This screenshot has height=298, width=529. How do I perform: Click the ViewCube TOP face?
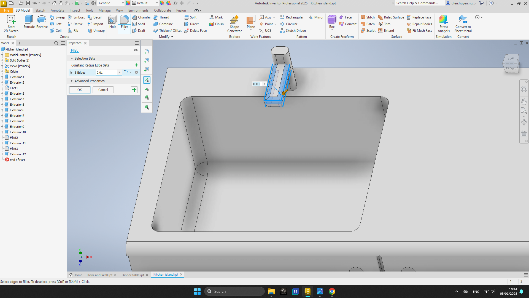(x=511, y=58)
